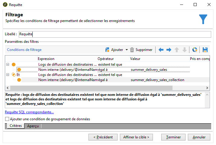Collapse the first Logs de diffusion condition

(x=8, y=64)
